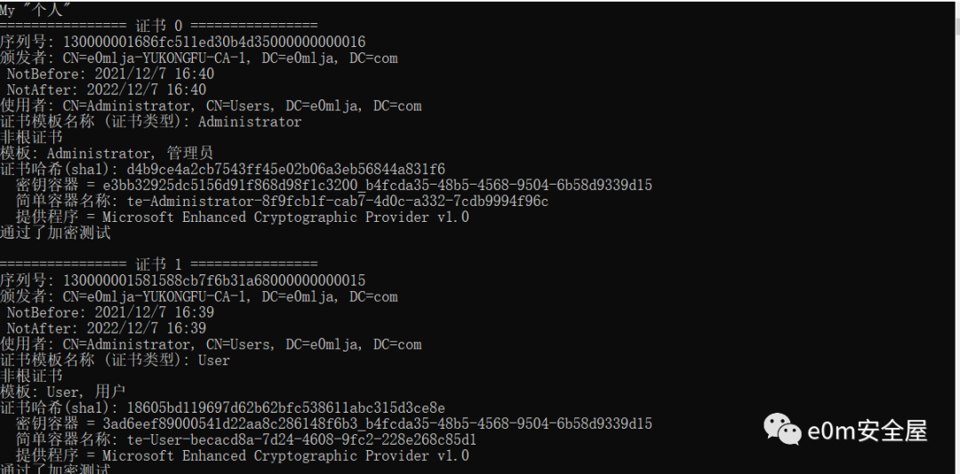Click the 证书模板名称 Administrator line
Screen dimensions: 960x474
[150, 122]
